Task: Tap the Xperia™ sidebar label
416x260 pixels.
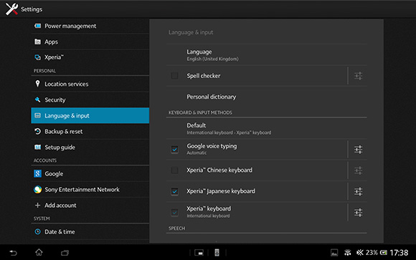Action: pyautogui.click(x=54, y=57)
